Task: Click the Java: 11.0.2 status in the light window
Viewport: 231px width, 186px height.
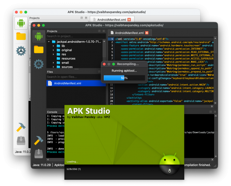Action: (x=23, y=152)
